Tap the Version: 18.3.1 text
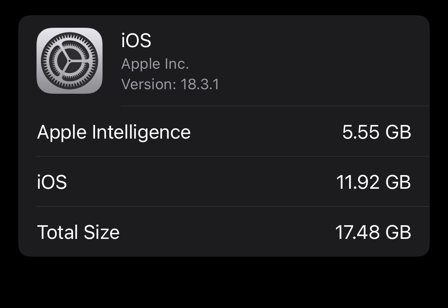Screen dimensions: 448x308 pyautogui.click(x=170, y=84)
